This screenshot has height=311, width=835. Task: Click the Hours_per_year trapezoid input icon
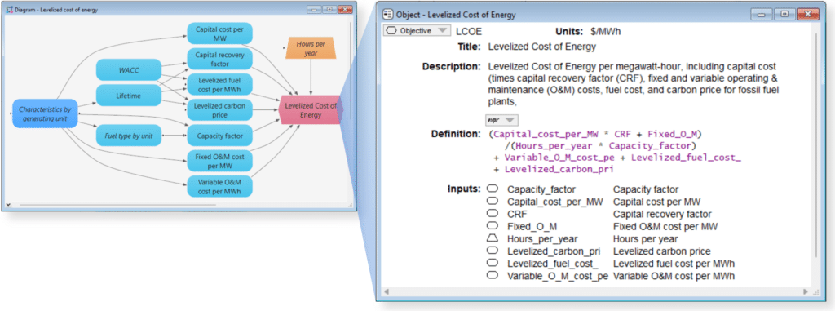(493, 238)
